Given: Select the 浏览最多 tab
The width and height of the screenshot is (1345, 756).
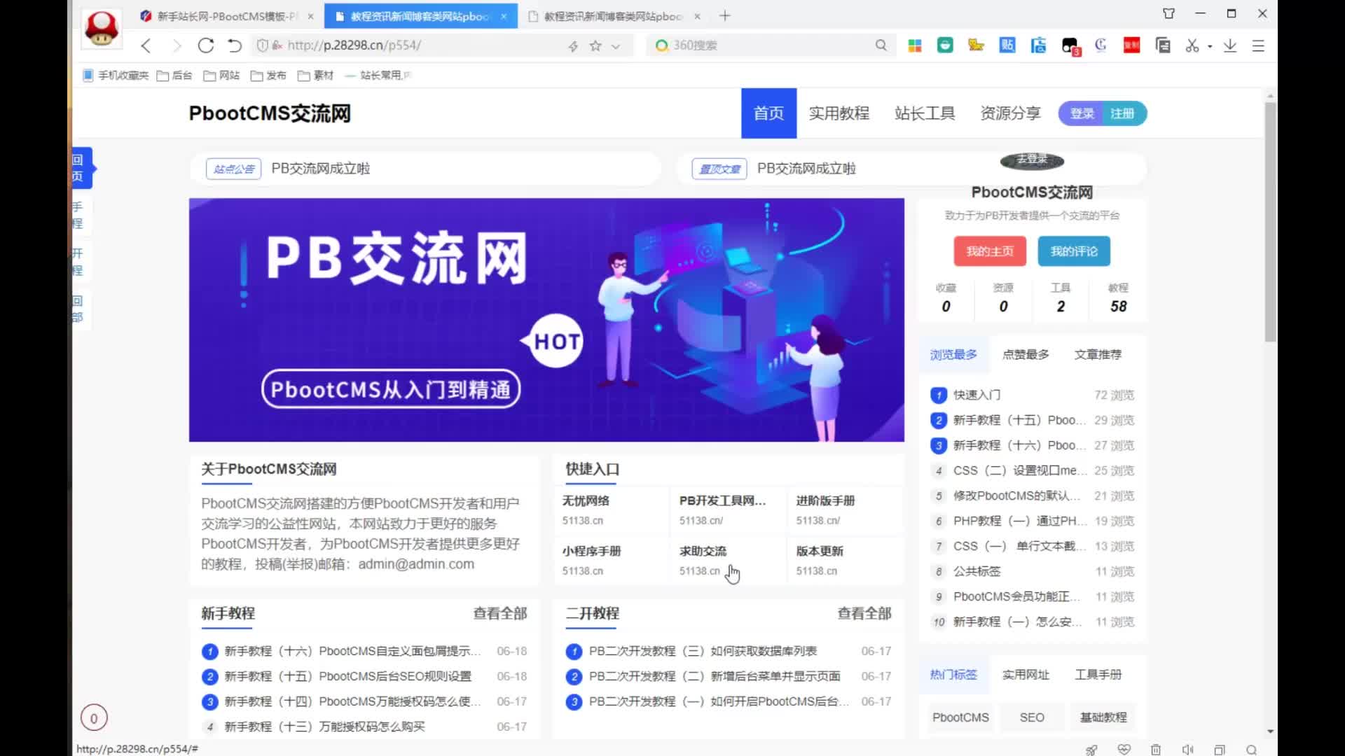Looking at the screenshot, I should click(x=953, y=355).
